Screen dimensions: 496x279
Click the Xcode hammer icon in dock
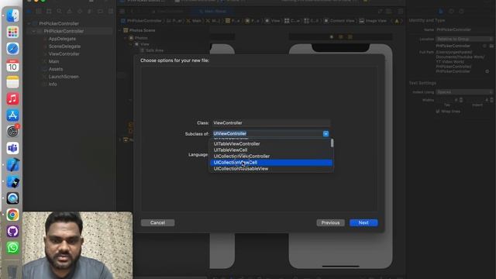(12, 165)
